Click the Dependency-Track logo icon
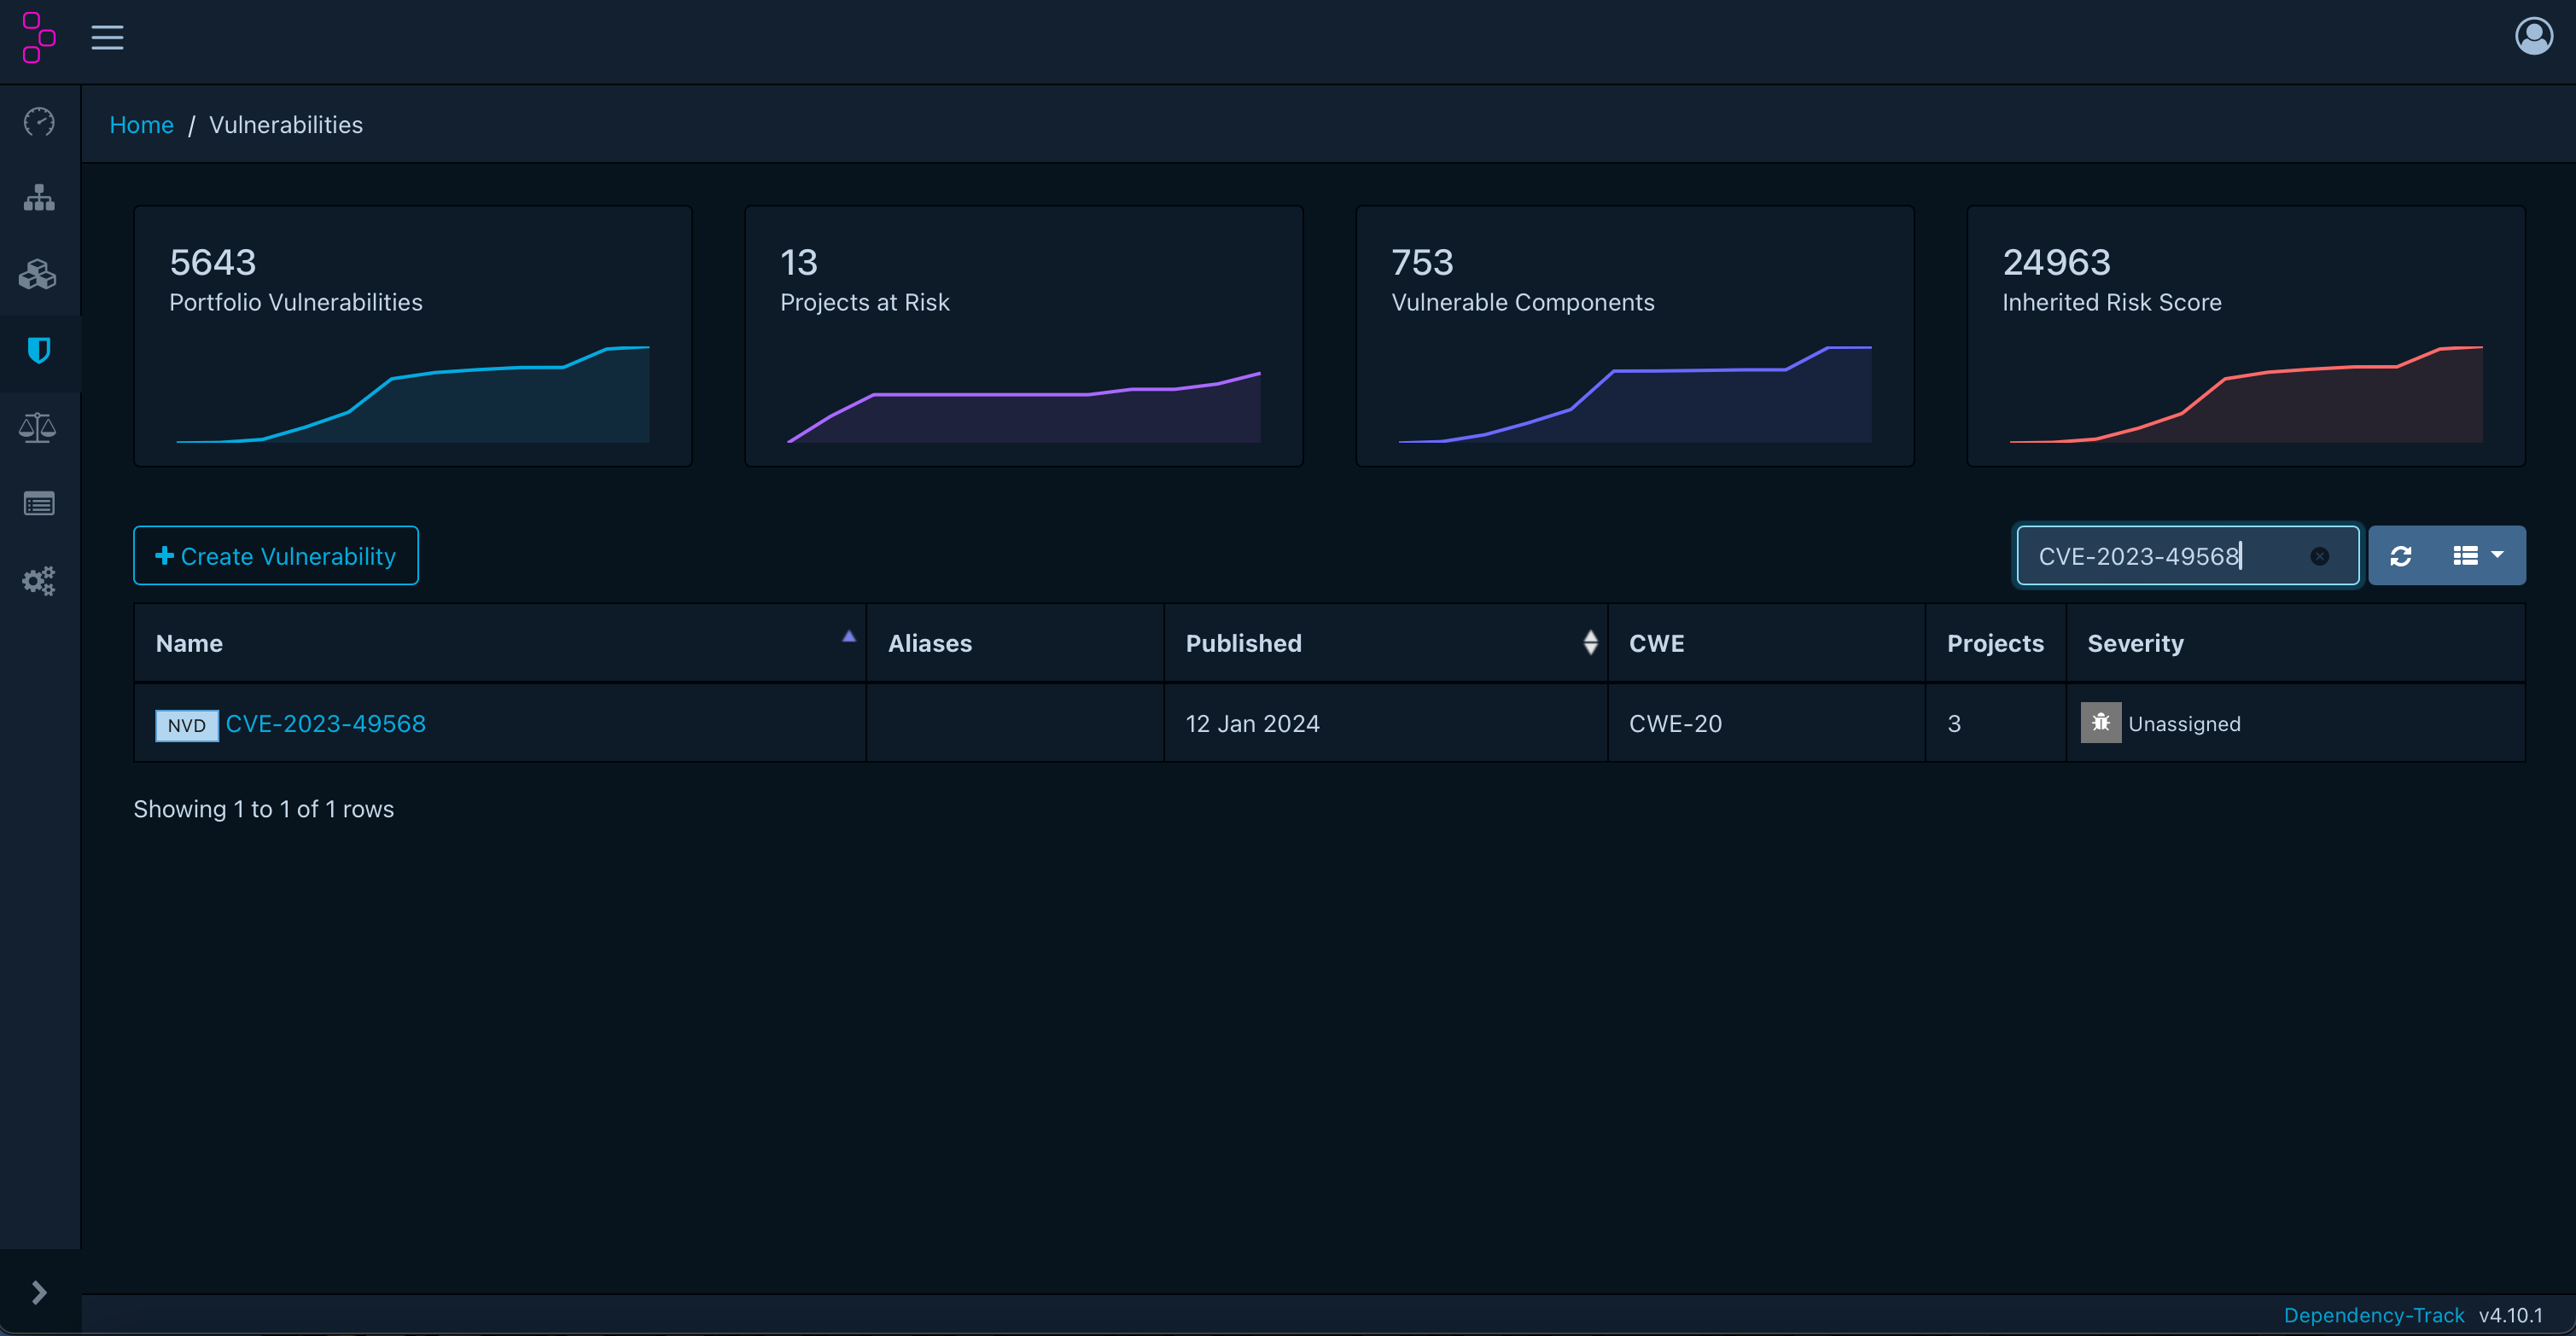The width and height of the screenshot is (2576, 1336). click(x=38, y=37)
